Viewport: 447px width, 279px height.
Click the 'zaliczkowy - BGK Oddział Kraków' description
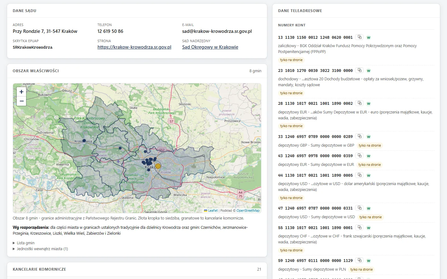[x=347, y=49]
